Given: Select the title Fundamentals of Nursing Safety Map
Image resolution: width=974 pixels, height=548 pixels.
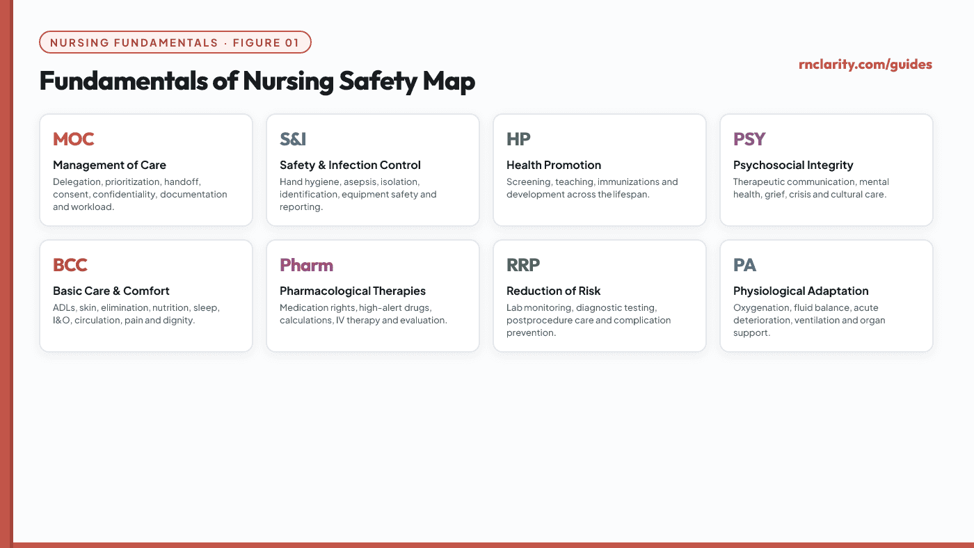Looking at the screenshot, I should pyautogui.click(x=257, y=81).
